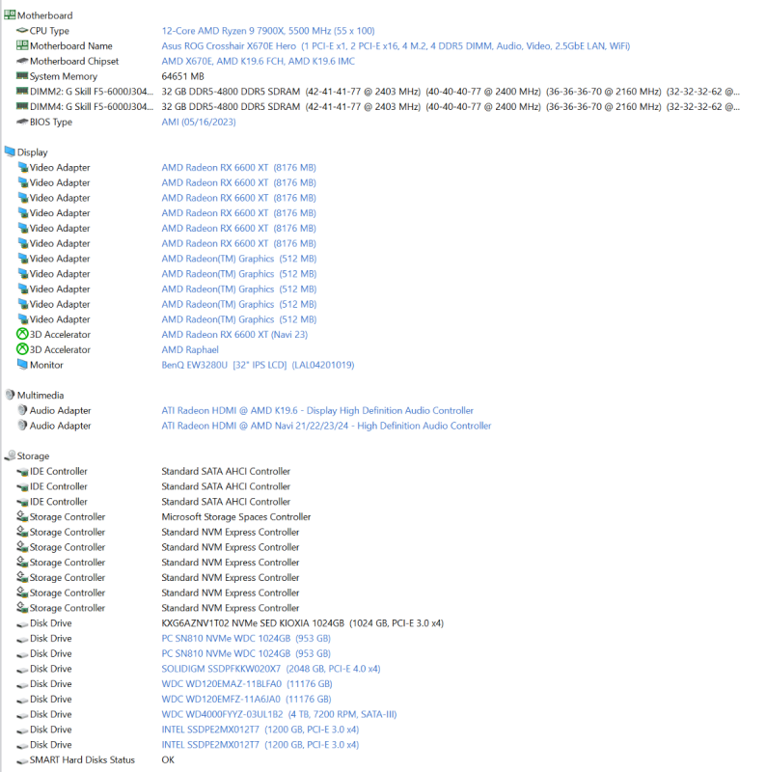Open the 12-Core AMD Ryzen 9 7900X link
This screenshot has height=772, width=766.
(268, 31)
